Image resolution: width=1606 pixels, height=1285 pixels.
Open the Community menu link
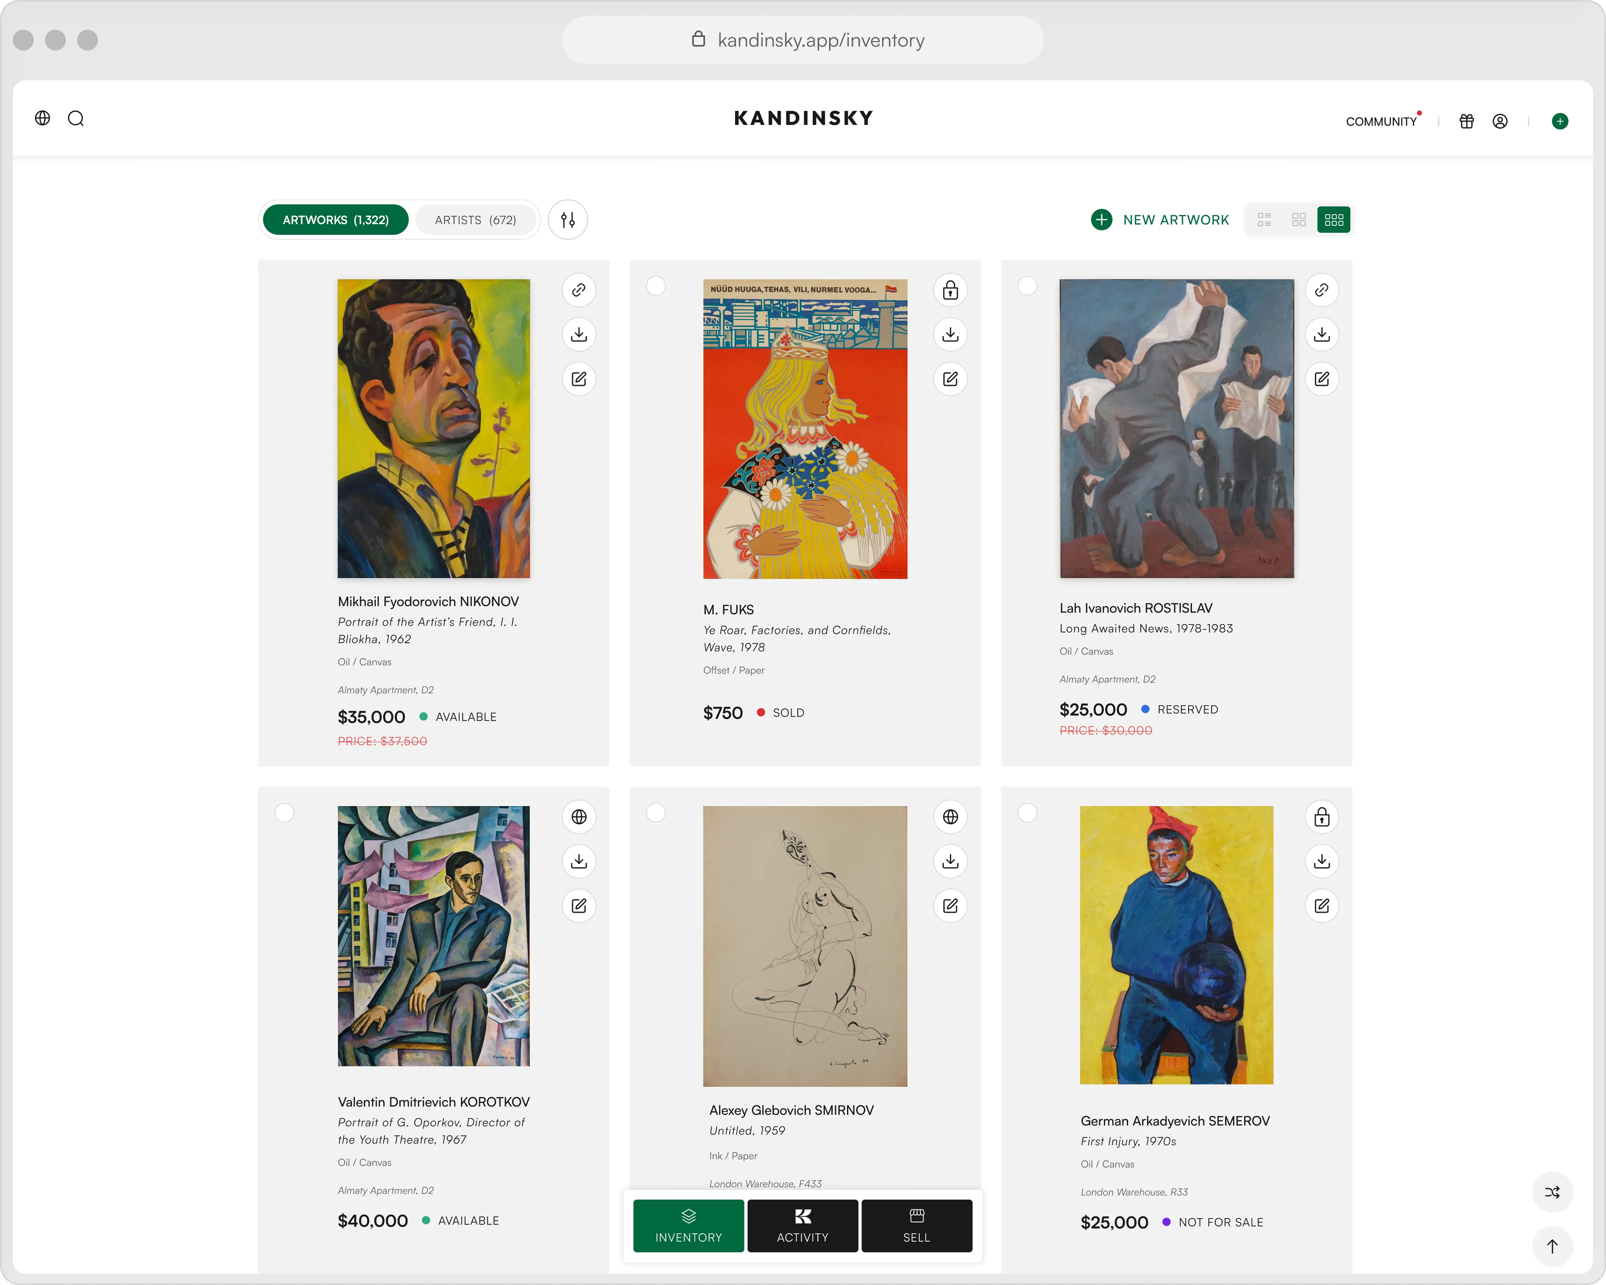(x=1381, y=121)
